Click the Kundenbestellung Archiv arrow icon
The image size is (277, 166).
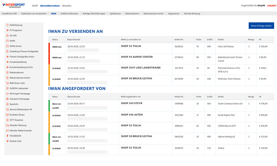[7, 67]
